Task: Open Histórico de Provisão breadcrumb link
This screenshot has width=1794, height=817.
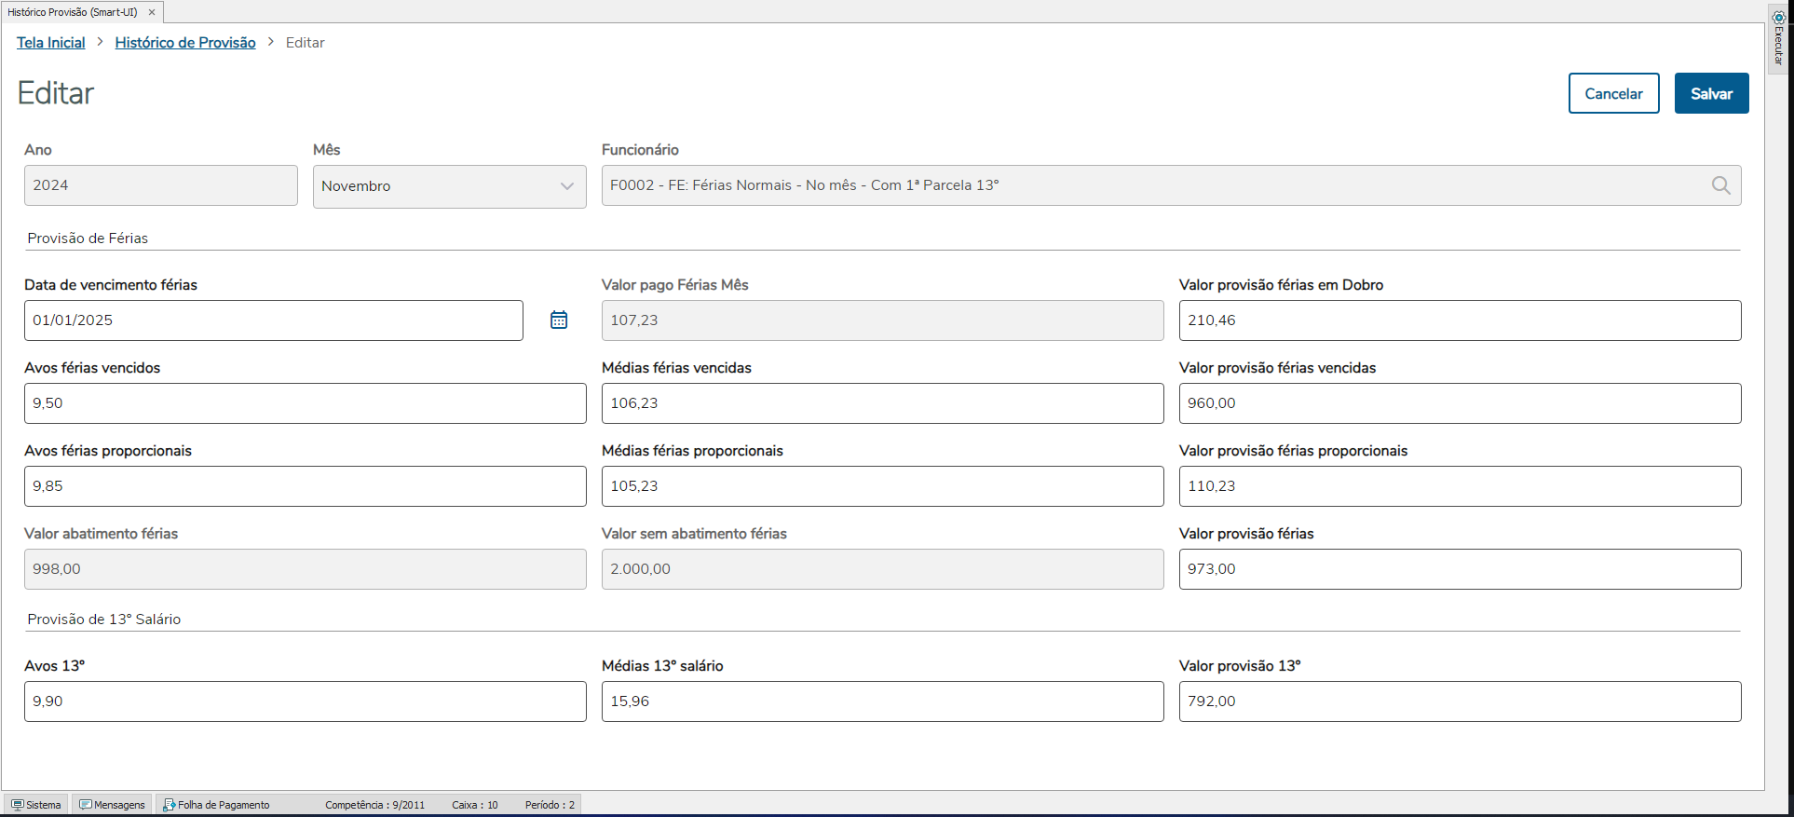Action: click(x=185, y=43)
